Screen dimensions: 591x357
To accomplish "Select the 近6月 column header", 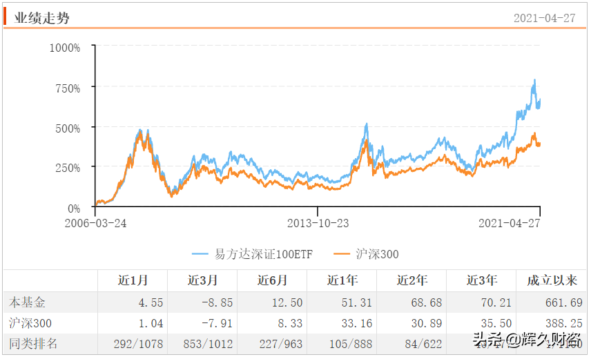I will tap(272, 280).
